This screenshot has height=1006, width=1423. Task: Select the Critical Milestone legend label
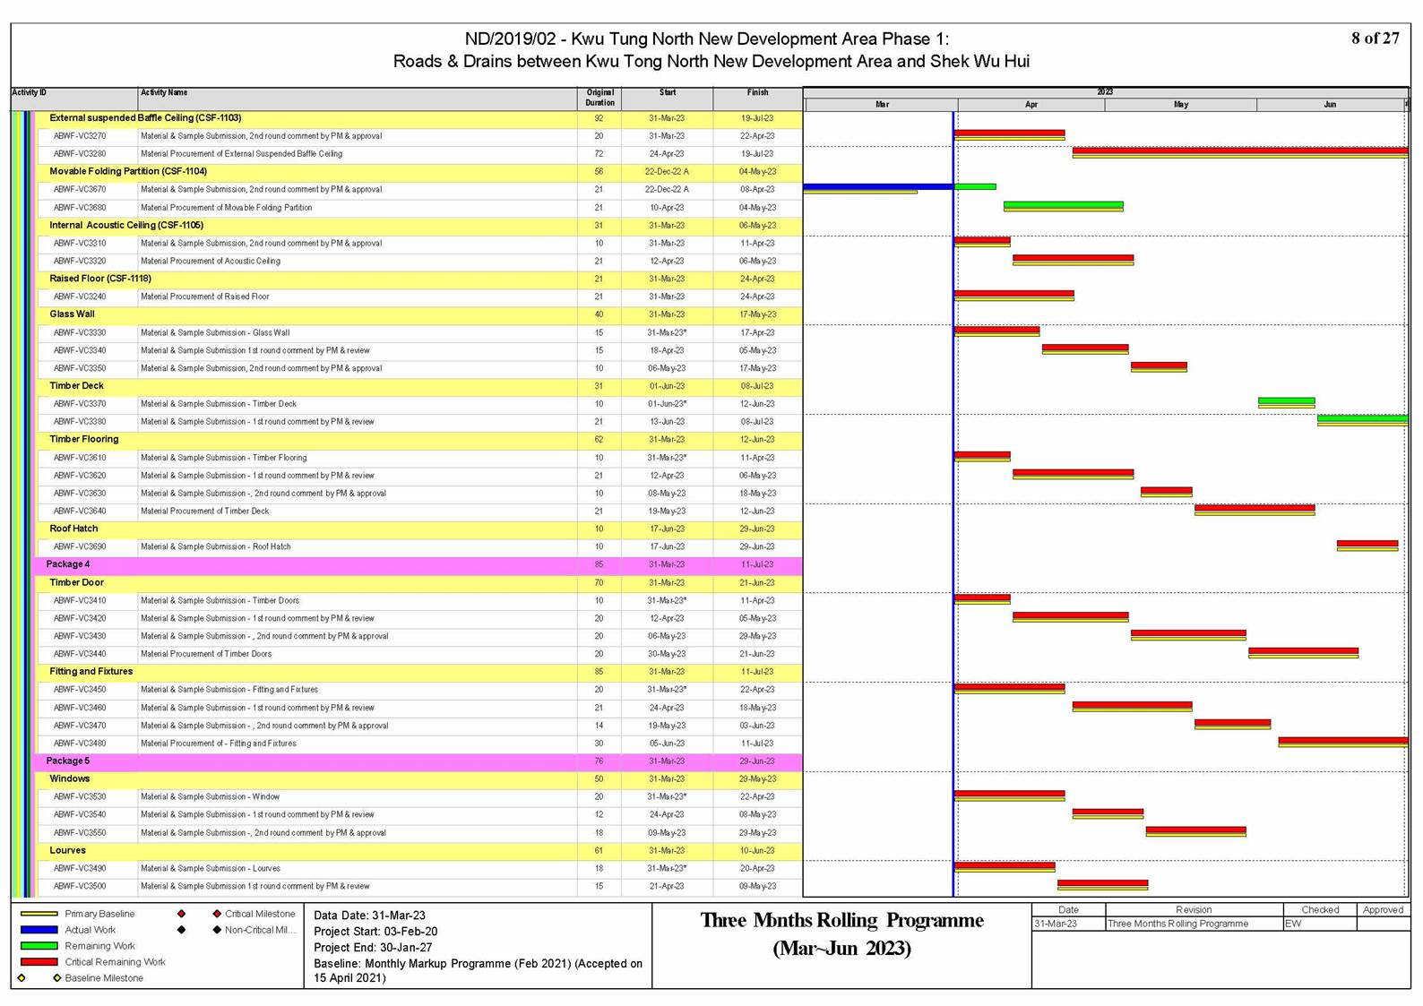(259, 914)
